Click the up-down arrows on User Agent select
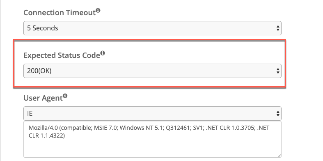This screenshot has height=161, width=323. pos(278,114)
